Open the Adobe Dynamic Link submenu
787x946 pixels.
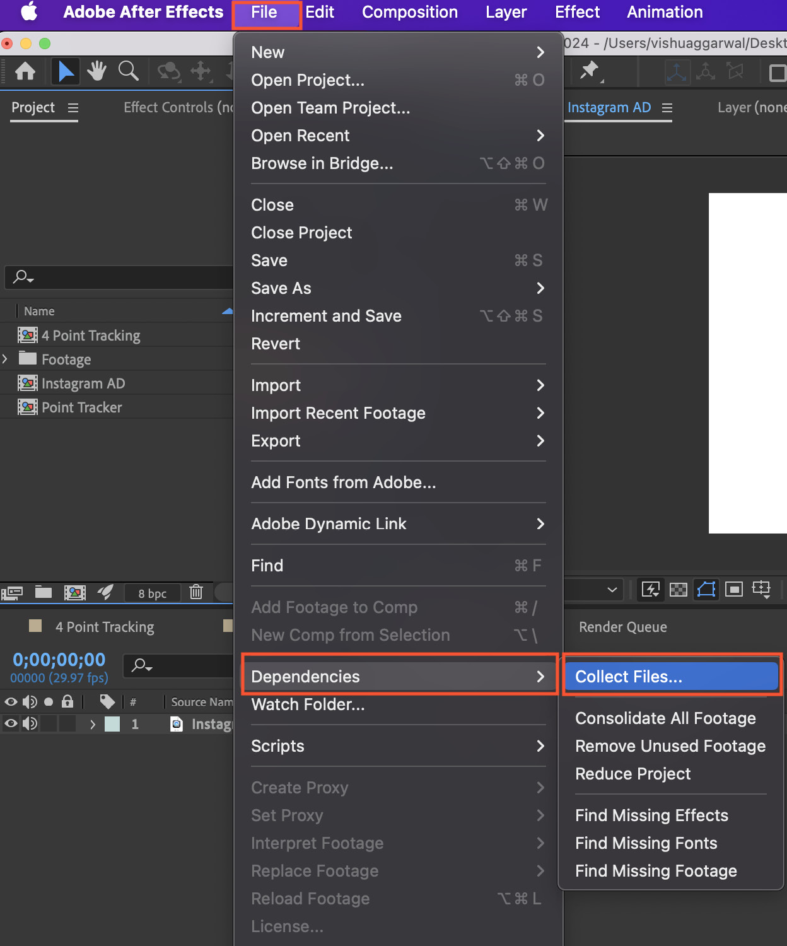coord(398,524)
